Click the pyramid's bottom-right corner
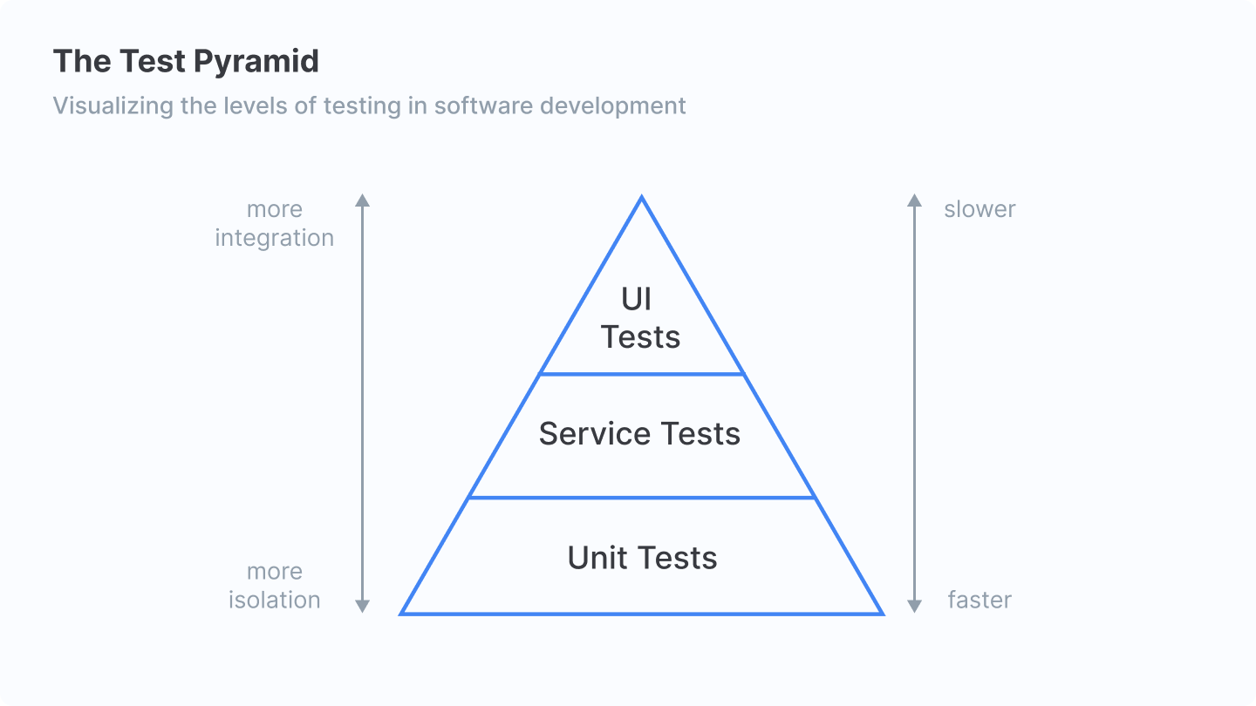Viewport: 1256px width, 706px height. pyautogui.click(x=882, y=614)
